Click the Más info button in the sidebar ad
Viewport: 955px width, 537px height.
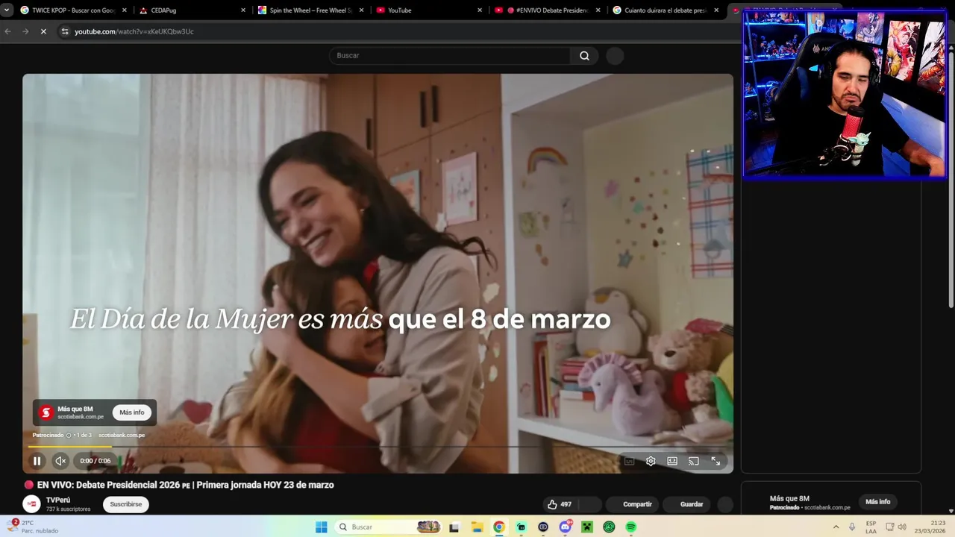[877, 502]
